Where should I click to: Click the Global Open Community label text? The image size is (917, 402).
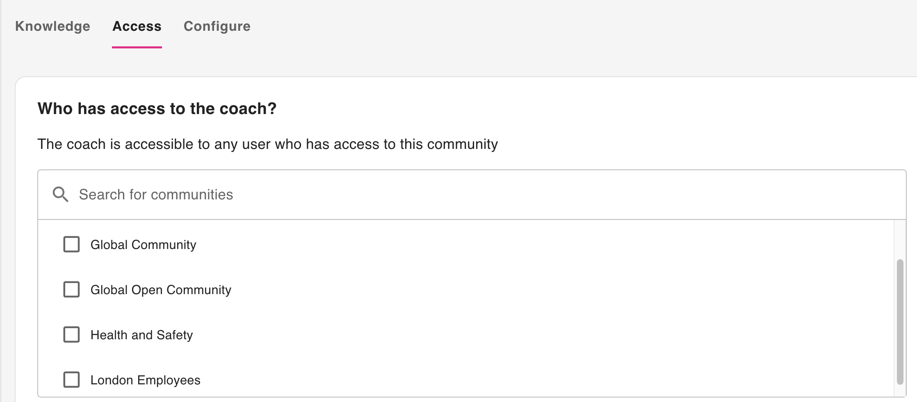coord(161,290)
